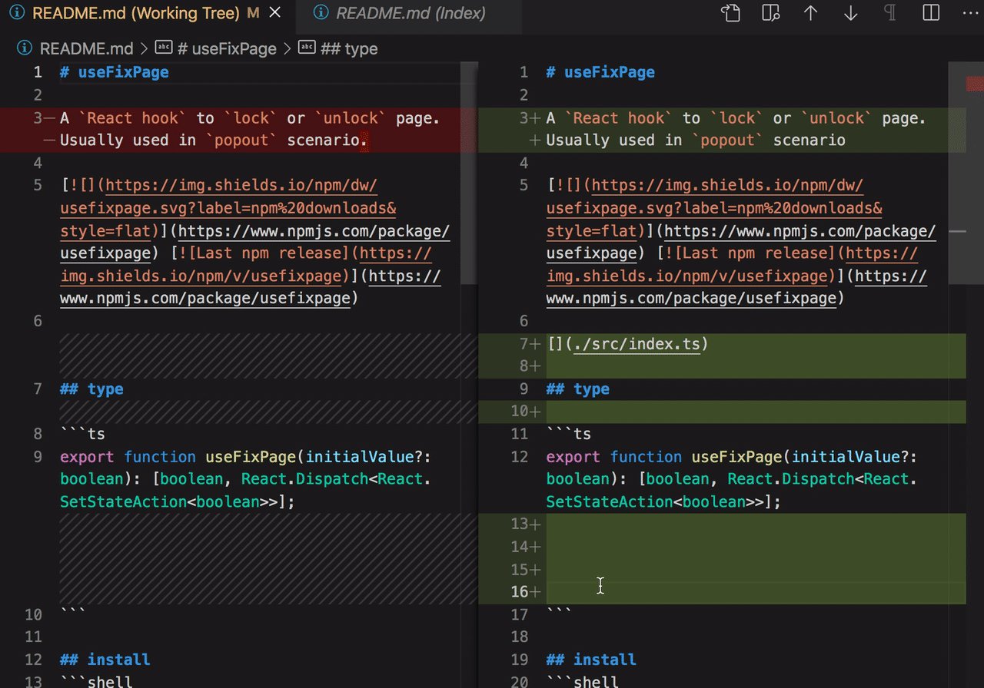Close the README.md (Working Tree) tab
The image size is (984, 688).
coord(277,13)
